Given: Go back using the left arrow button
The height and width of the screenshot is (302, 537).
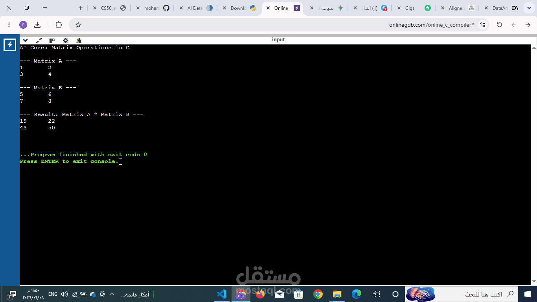Looking at the screenshot, I should 514,25.
